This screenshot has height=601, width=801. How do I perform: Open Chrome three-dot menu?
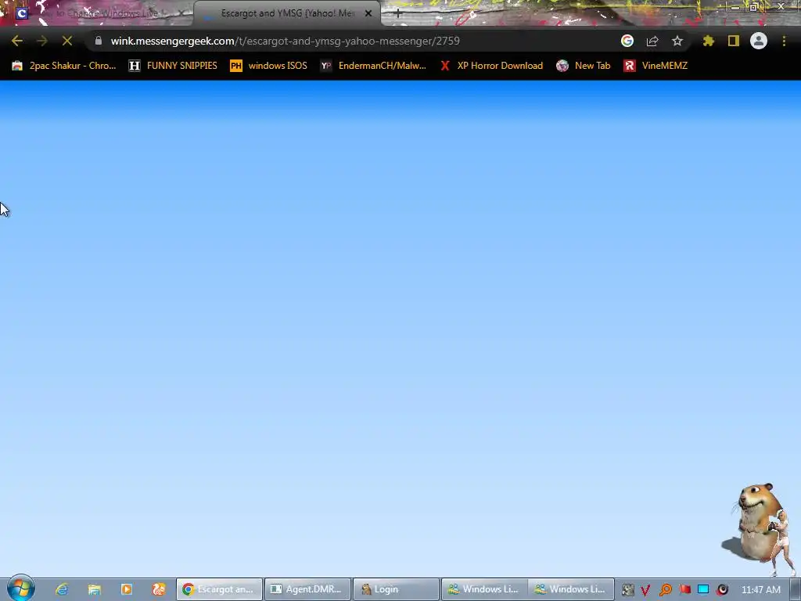[x=784, y=41]
